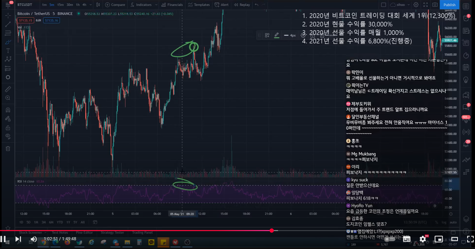Open the prediction and measurement tools

(x=8, y=69)
